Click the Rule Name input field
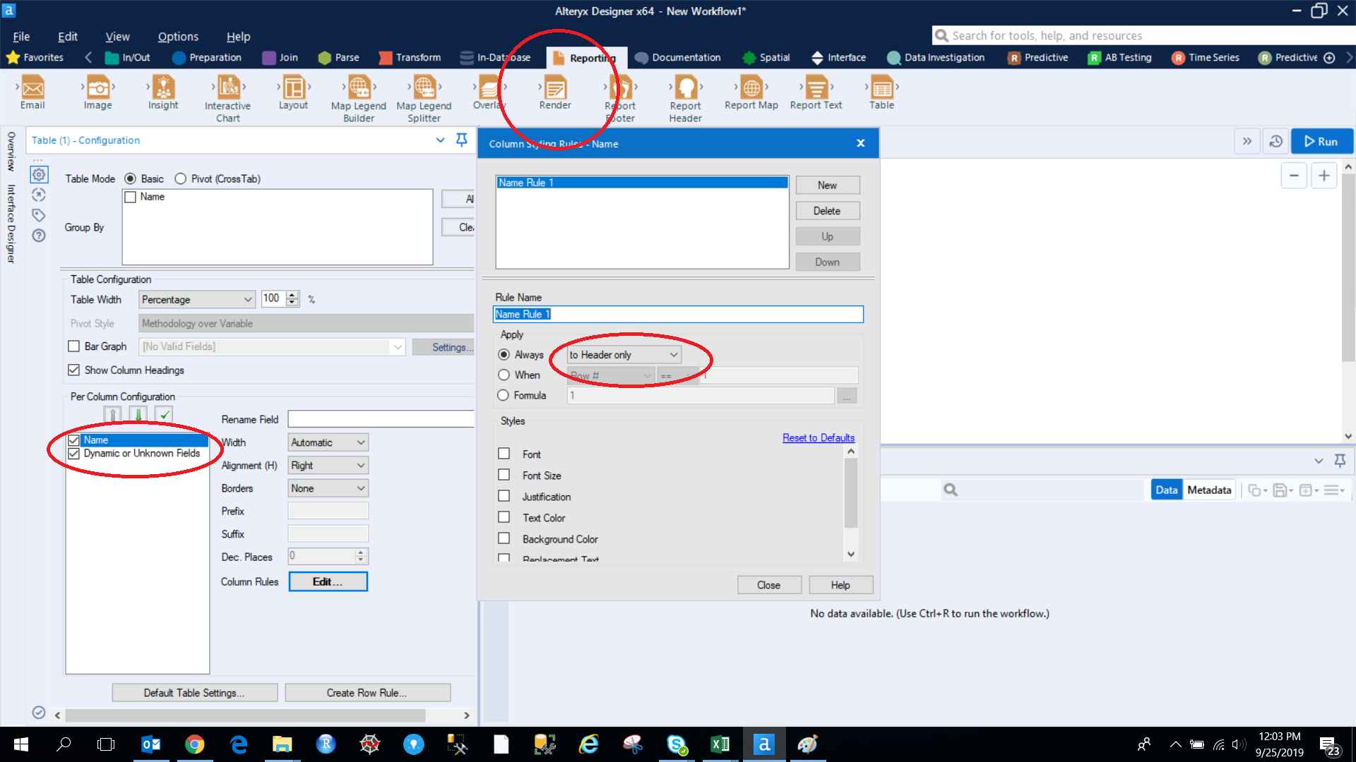Image resolution: width=1356 pixels, height=762 pixels. pyautogui.click(x=678, y=315)
